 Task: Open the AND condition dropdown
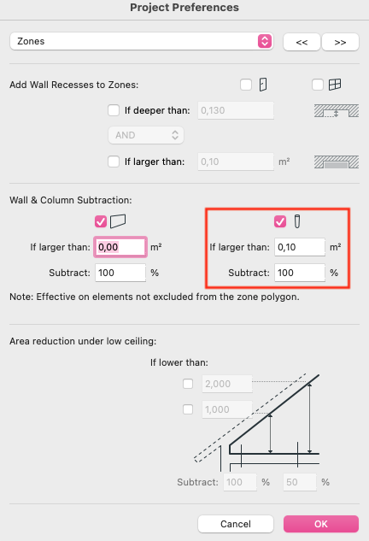[146, 135]
